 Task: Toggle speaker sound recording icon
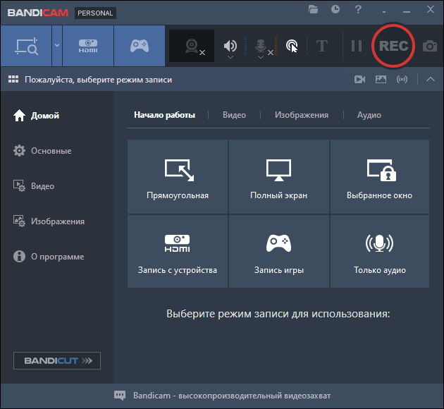pos(230,44)
